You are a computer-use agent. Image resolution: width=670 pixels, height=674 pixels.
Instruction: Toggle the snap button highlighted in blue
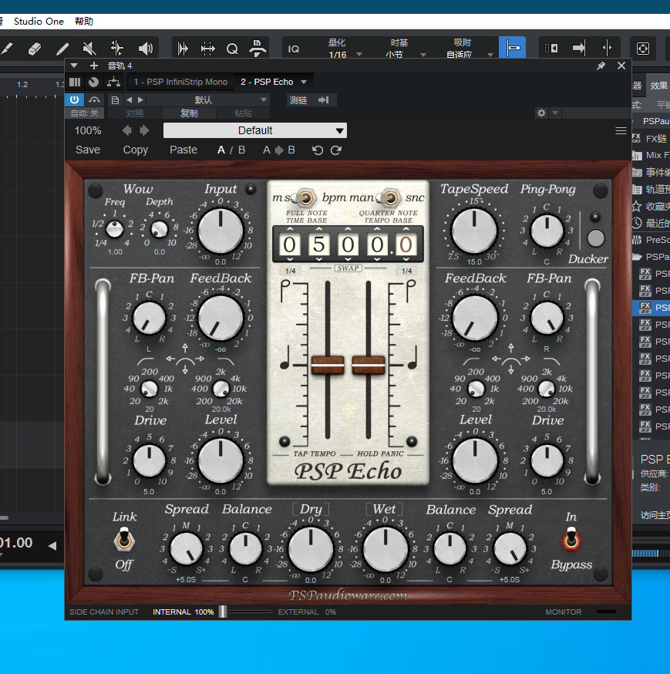point(512,48)
